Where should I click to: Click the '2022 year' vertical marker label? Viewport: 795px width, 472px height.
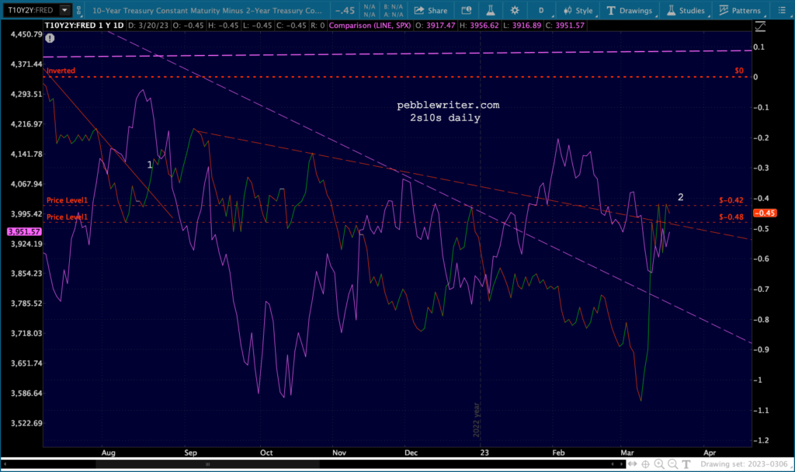click(476, 420)
